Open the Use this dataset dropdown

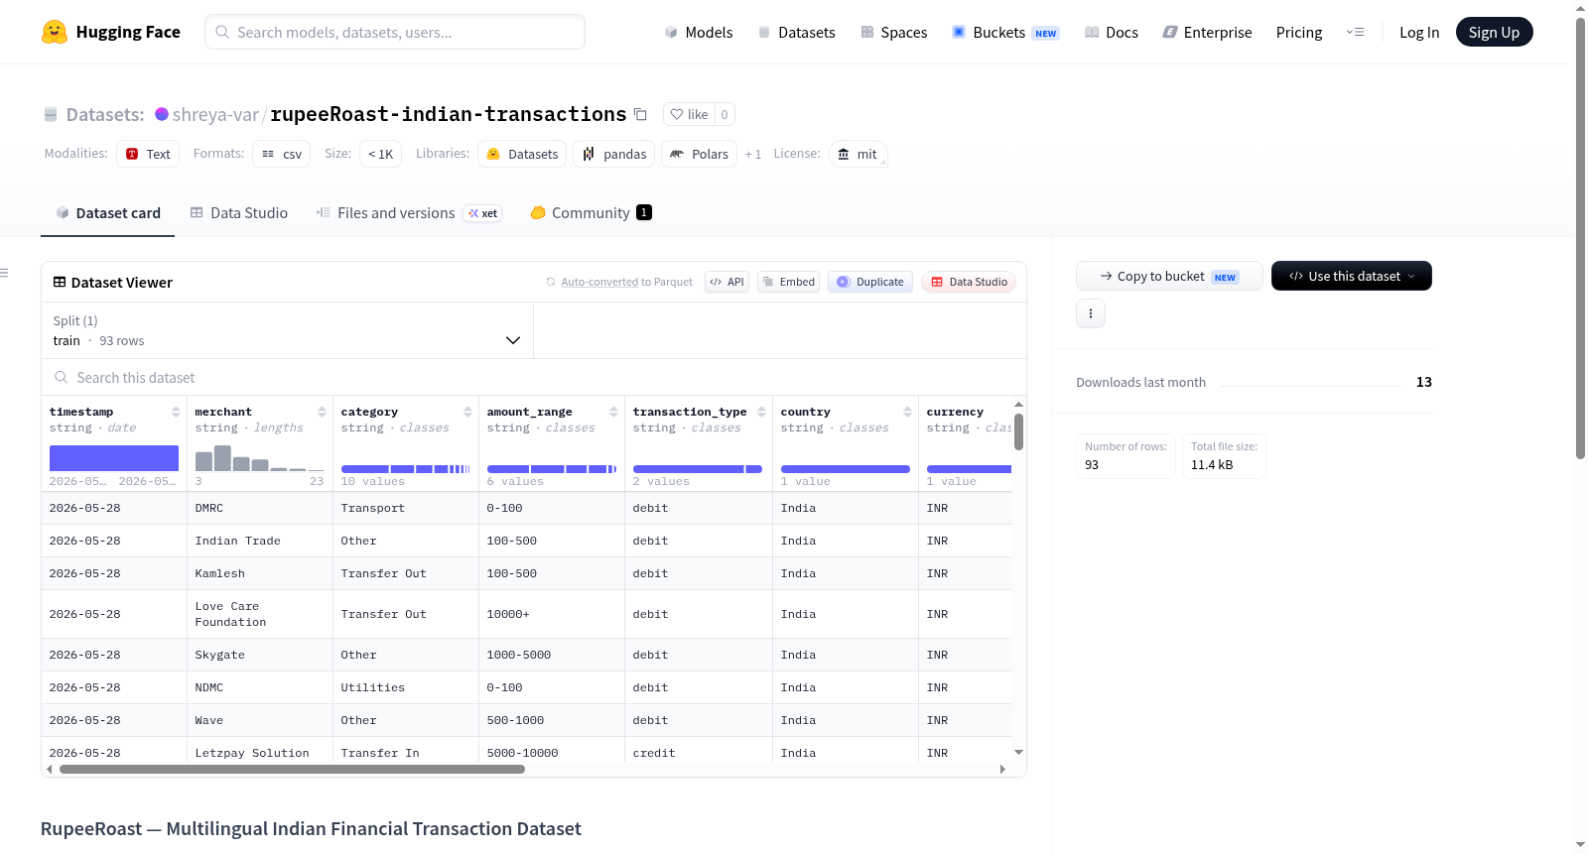(1351, 276)
